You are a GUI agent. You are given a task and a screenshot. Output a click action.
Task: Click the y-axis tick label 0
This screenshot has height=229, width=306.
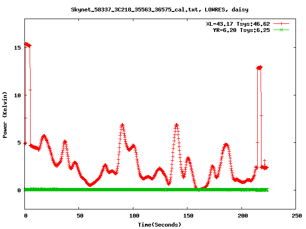tap(19, 190)
